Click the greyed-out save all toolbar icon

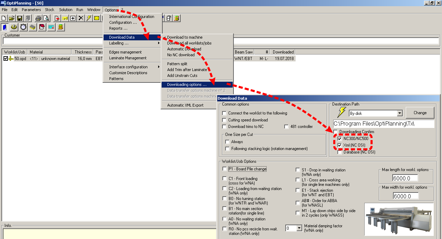click(28, 18)
